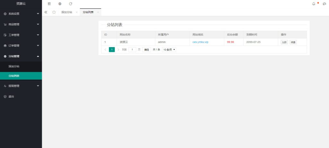Image resolution: width=329 pixels, height=148 pixels.
Task: Click the 后台余额 column header
Action: [x=233, y=35]
